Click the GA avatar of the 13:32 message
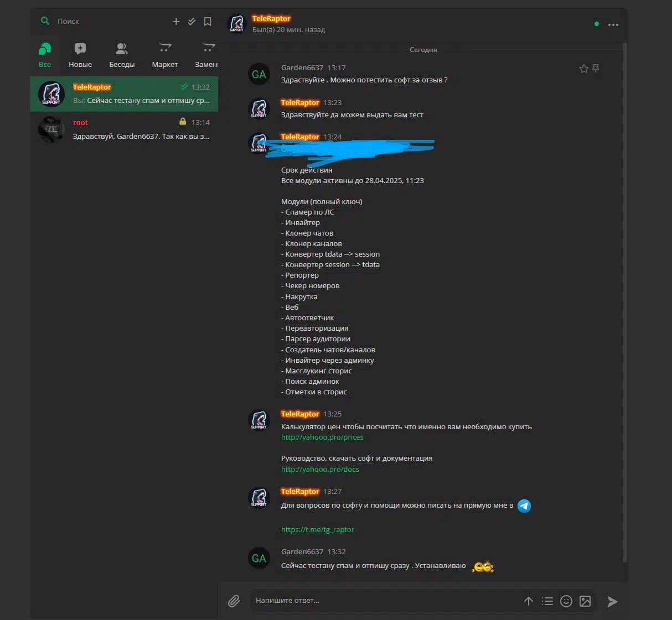Image resolution: width=672 pixels, height=620 pixels. (x=259, y=559)
